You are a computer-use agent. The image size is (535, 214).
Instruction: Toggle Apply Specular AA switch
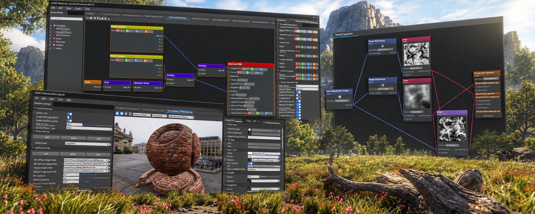(298, 101)
